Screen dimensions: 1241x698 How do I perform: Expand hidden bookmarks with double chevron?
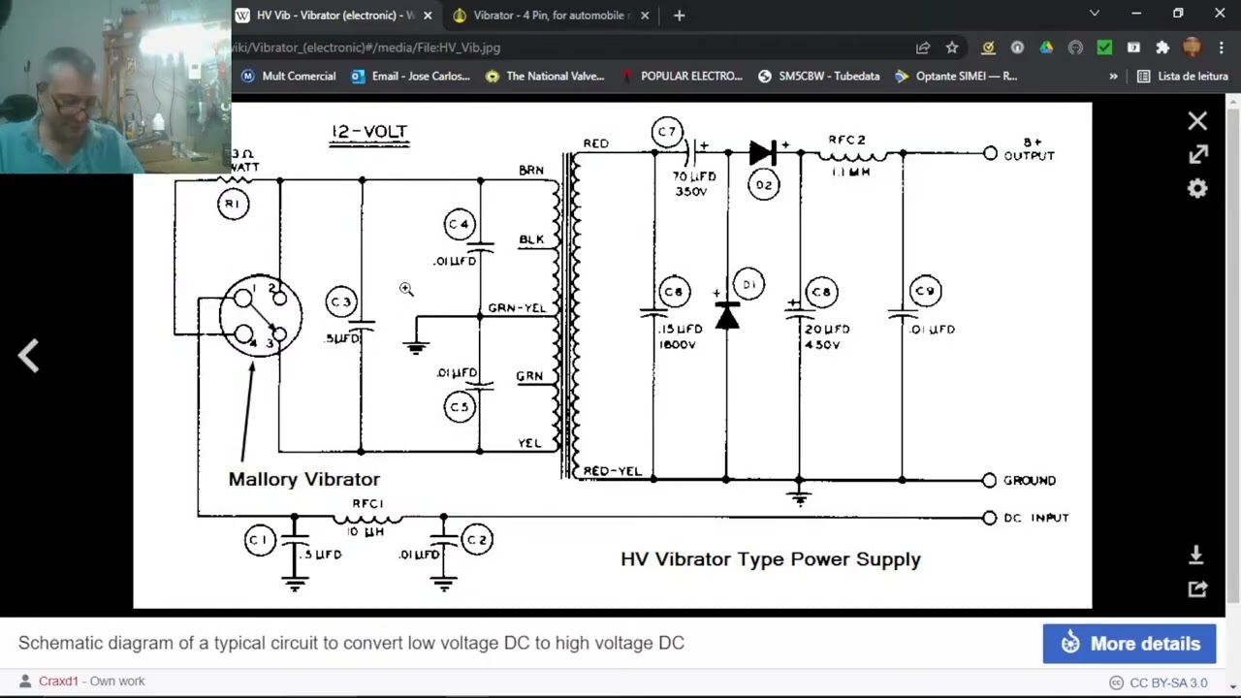1113,76
